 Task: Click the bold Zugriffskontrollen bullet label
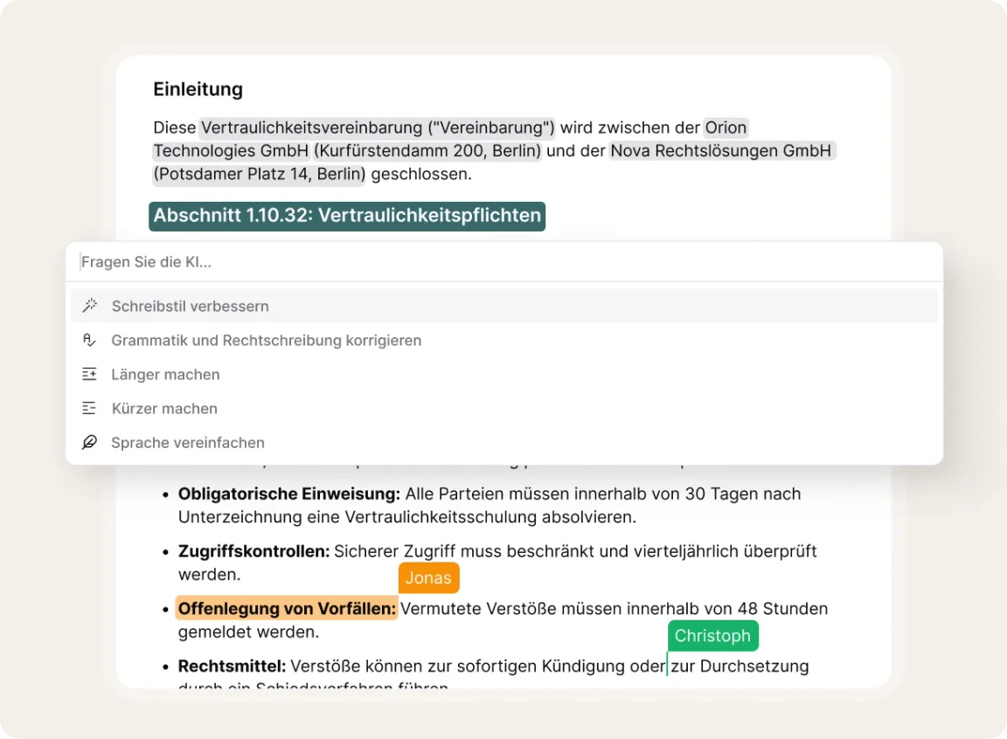253,551
